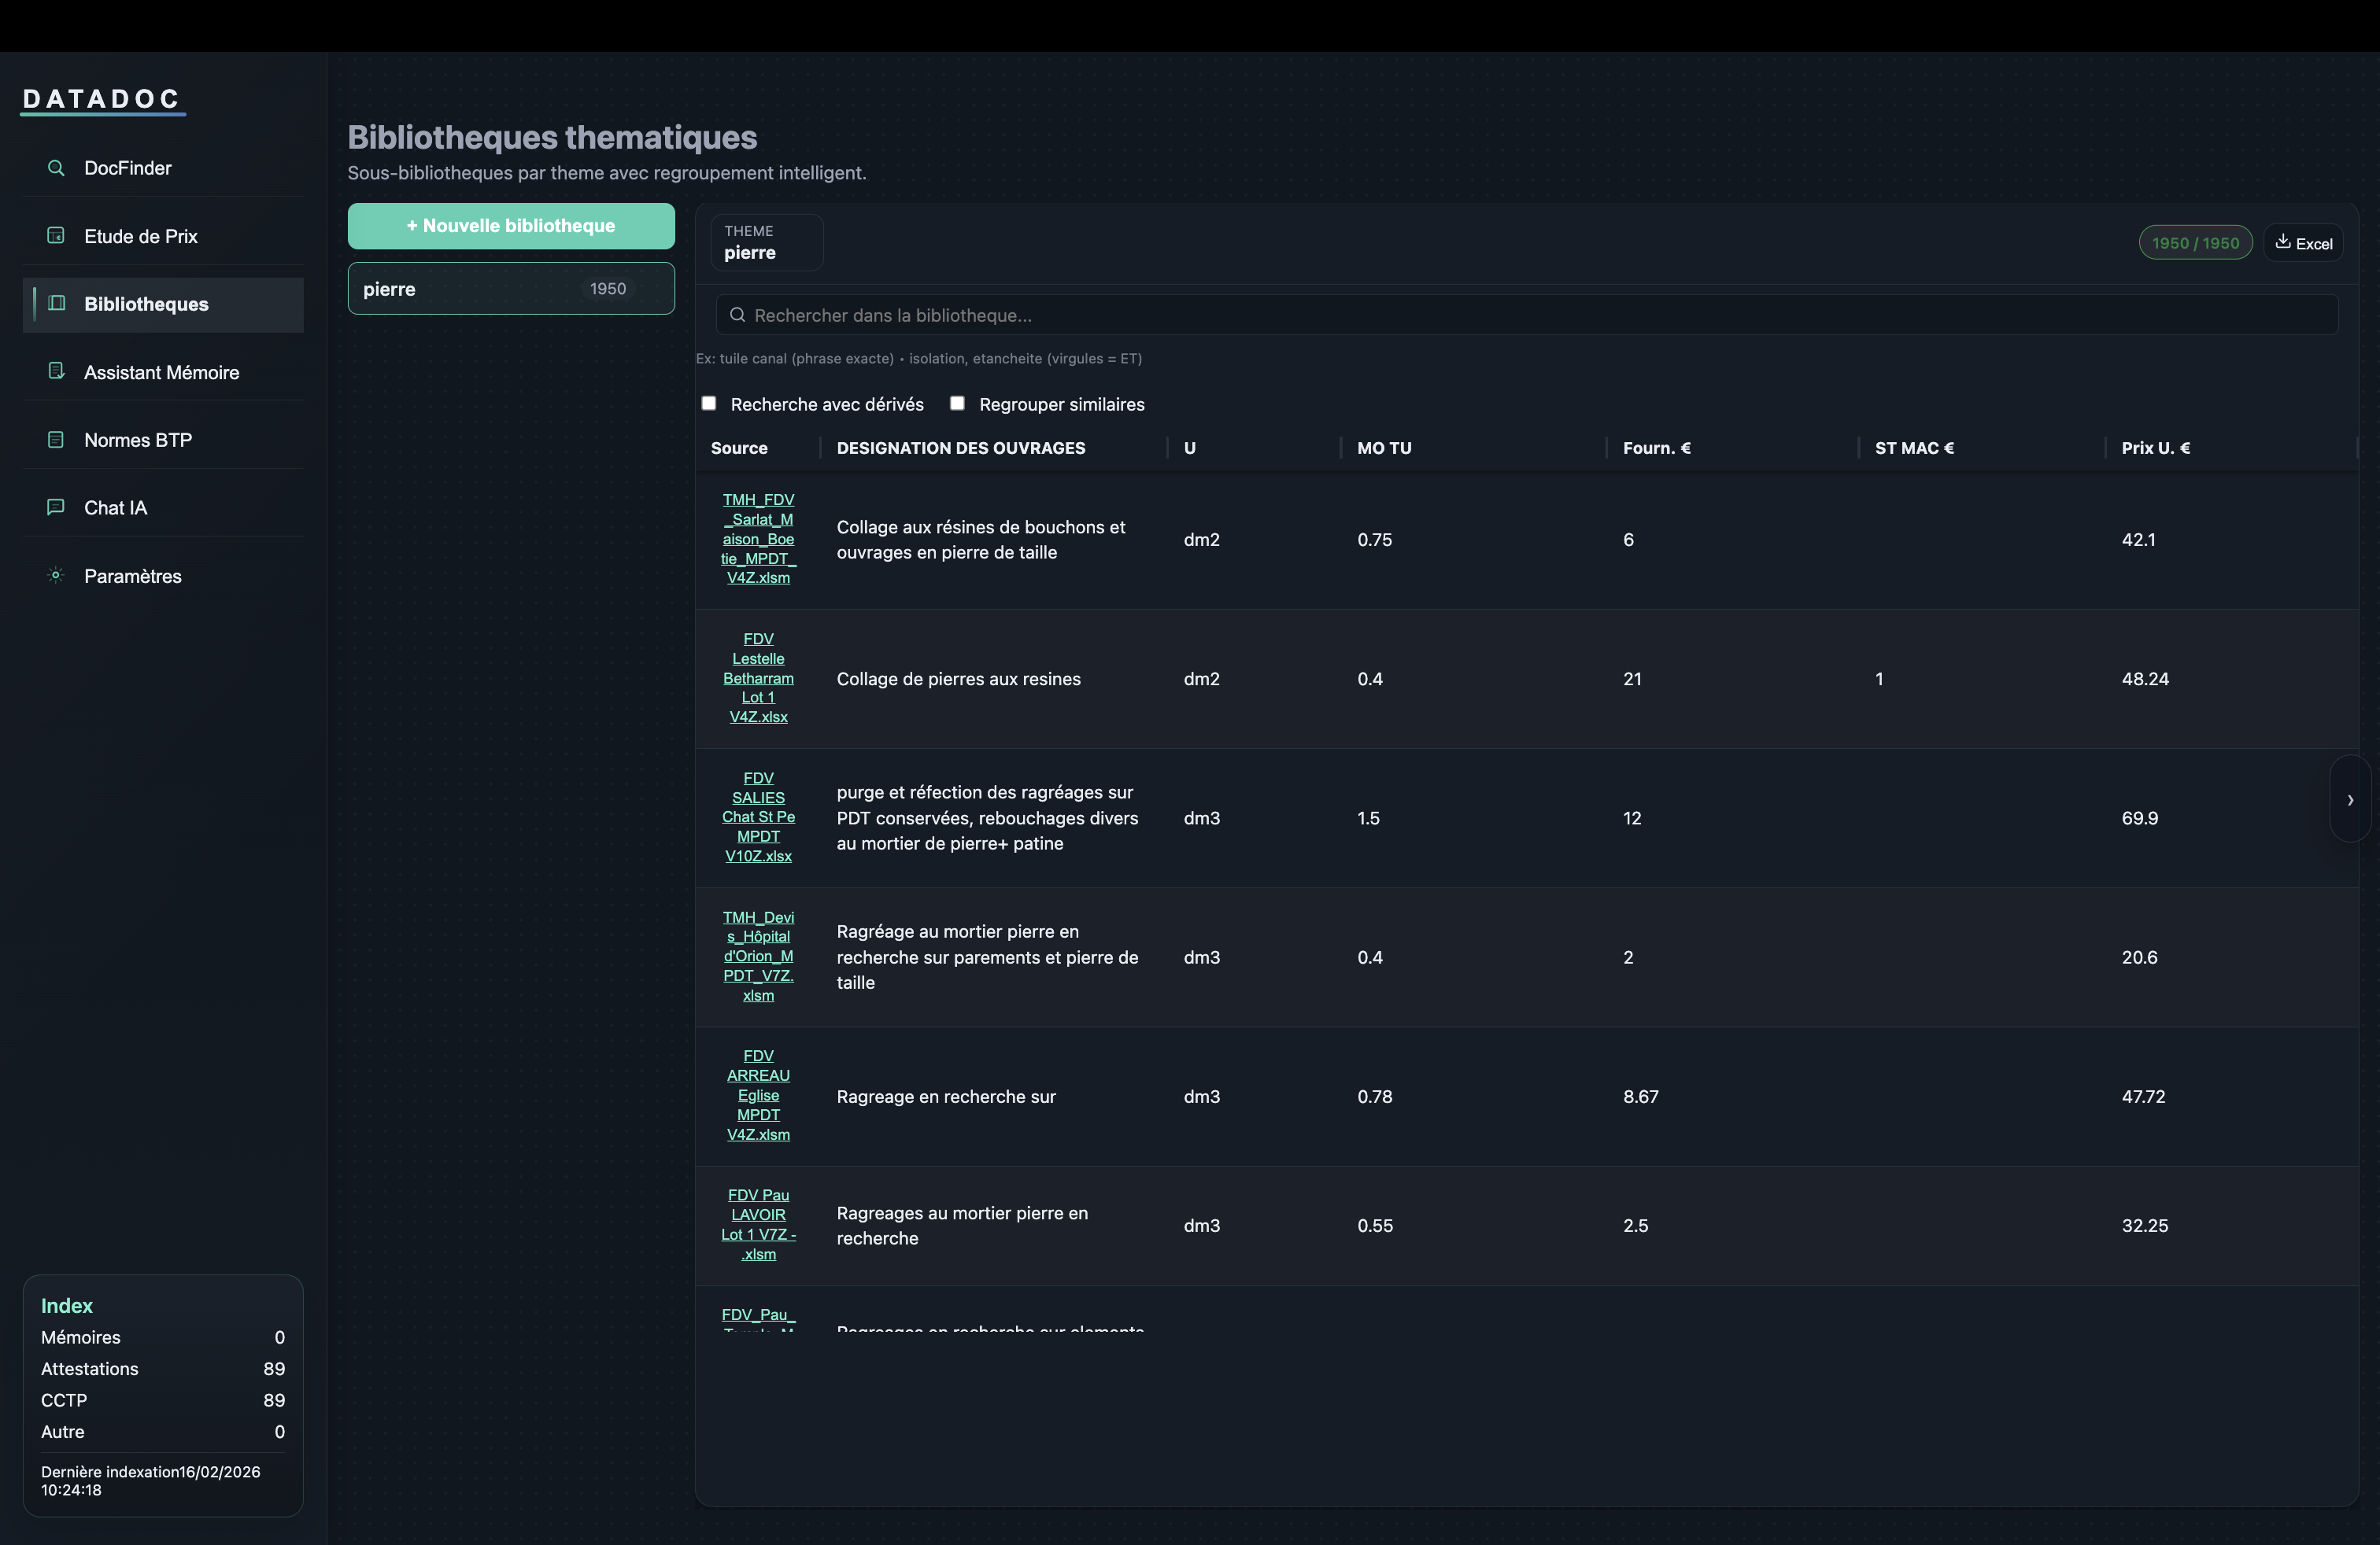The image size is (2380, 1545).
Task: Open the Assistant Mémoire document icon
Action: (56, 371)
